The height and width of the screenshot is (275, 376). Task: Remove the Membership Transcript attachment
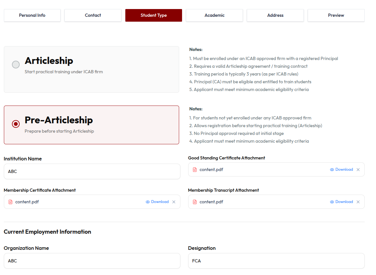[x=358, y=202]
